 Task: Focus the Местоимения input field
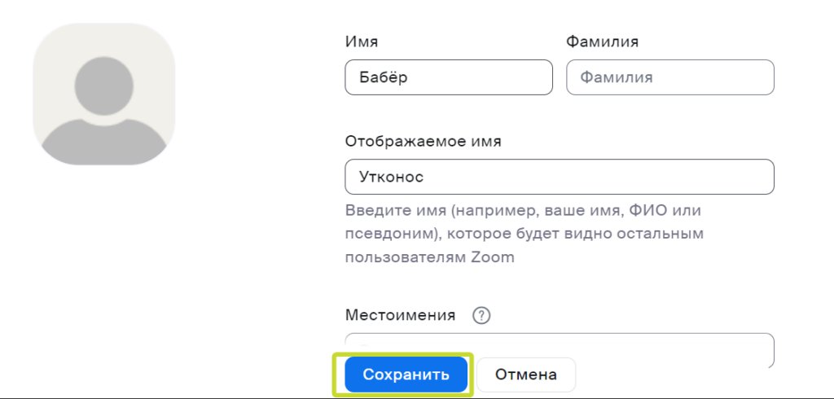pyautogui.click(x=560, y=349)
